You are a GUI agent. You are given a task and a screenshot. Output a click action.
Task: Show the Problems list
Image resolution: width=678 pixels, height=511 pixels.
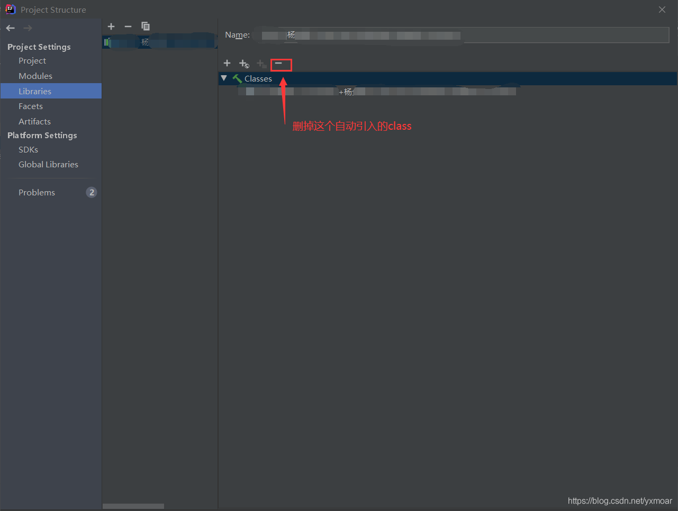pyautogui.click(x=37, y=193)
